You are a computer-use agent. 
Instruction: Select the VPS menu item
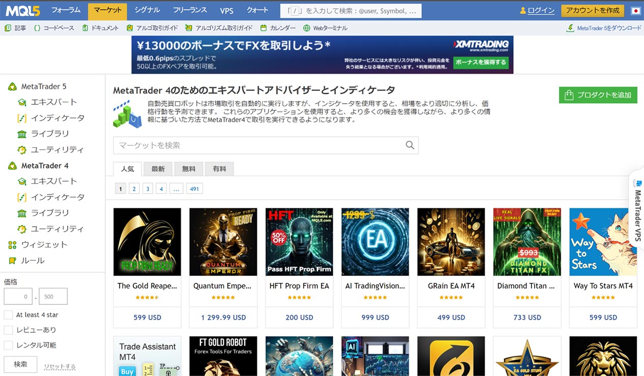click(x=227, y=10)
